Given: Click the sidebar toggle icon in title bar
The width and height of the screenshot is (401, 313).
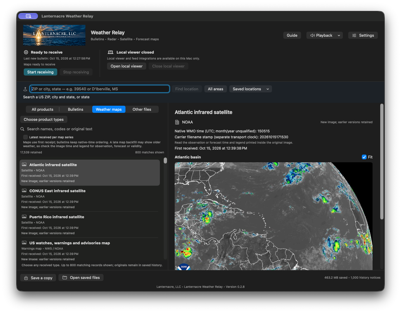Looking at the screenshot, I should click(x=28, y=16).
